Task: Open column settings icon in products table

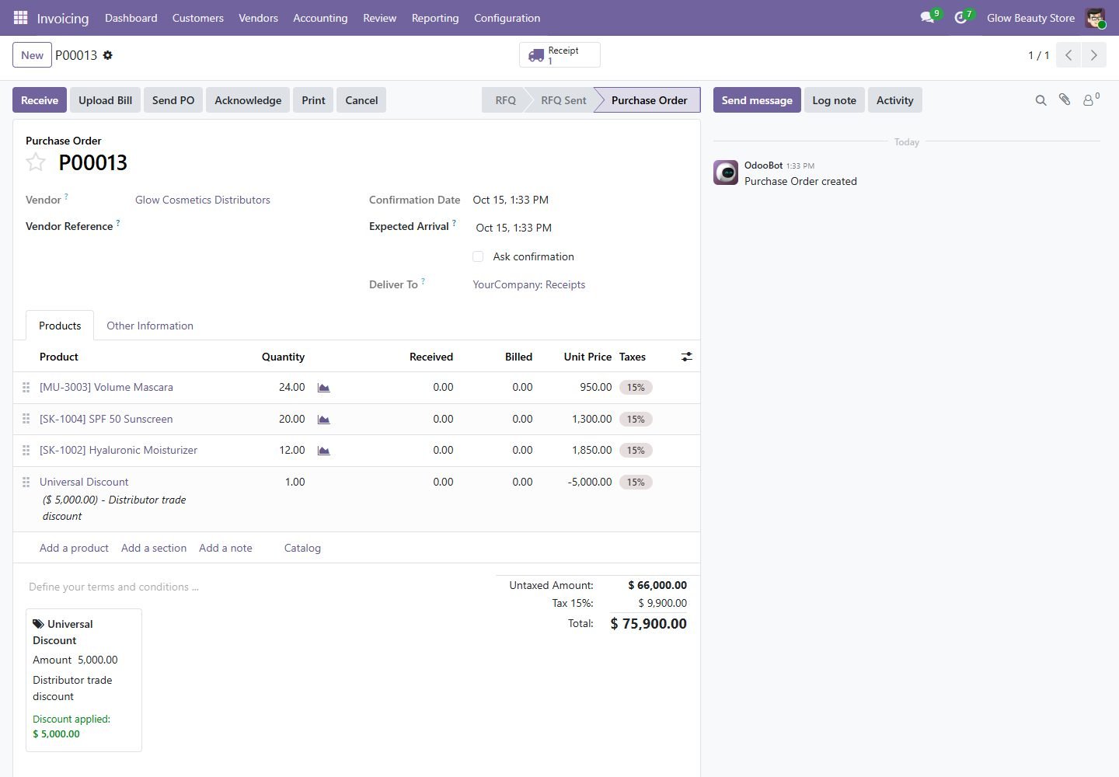Action: [687, 357]
